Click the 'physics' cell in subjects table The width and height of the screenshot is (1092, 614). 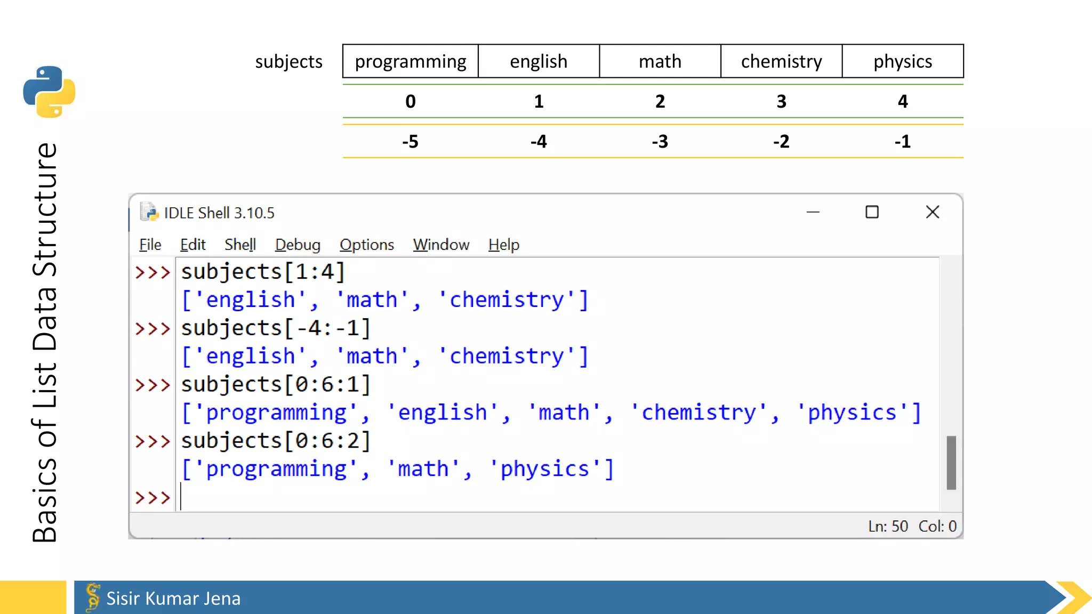(903, 61)
